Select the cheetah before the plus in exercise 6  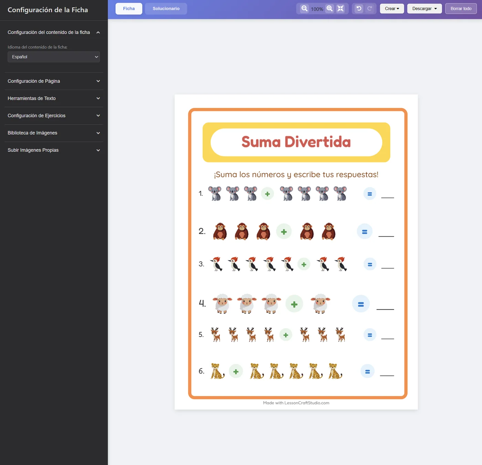pyautogui.click(x=217, y=371)
